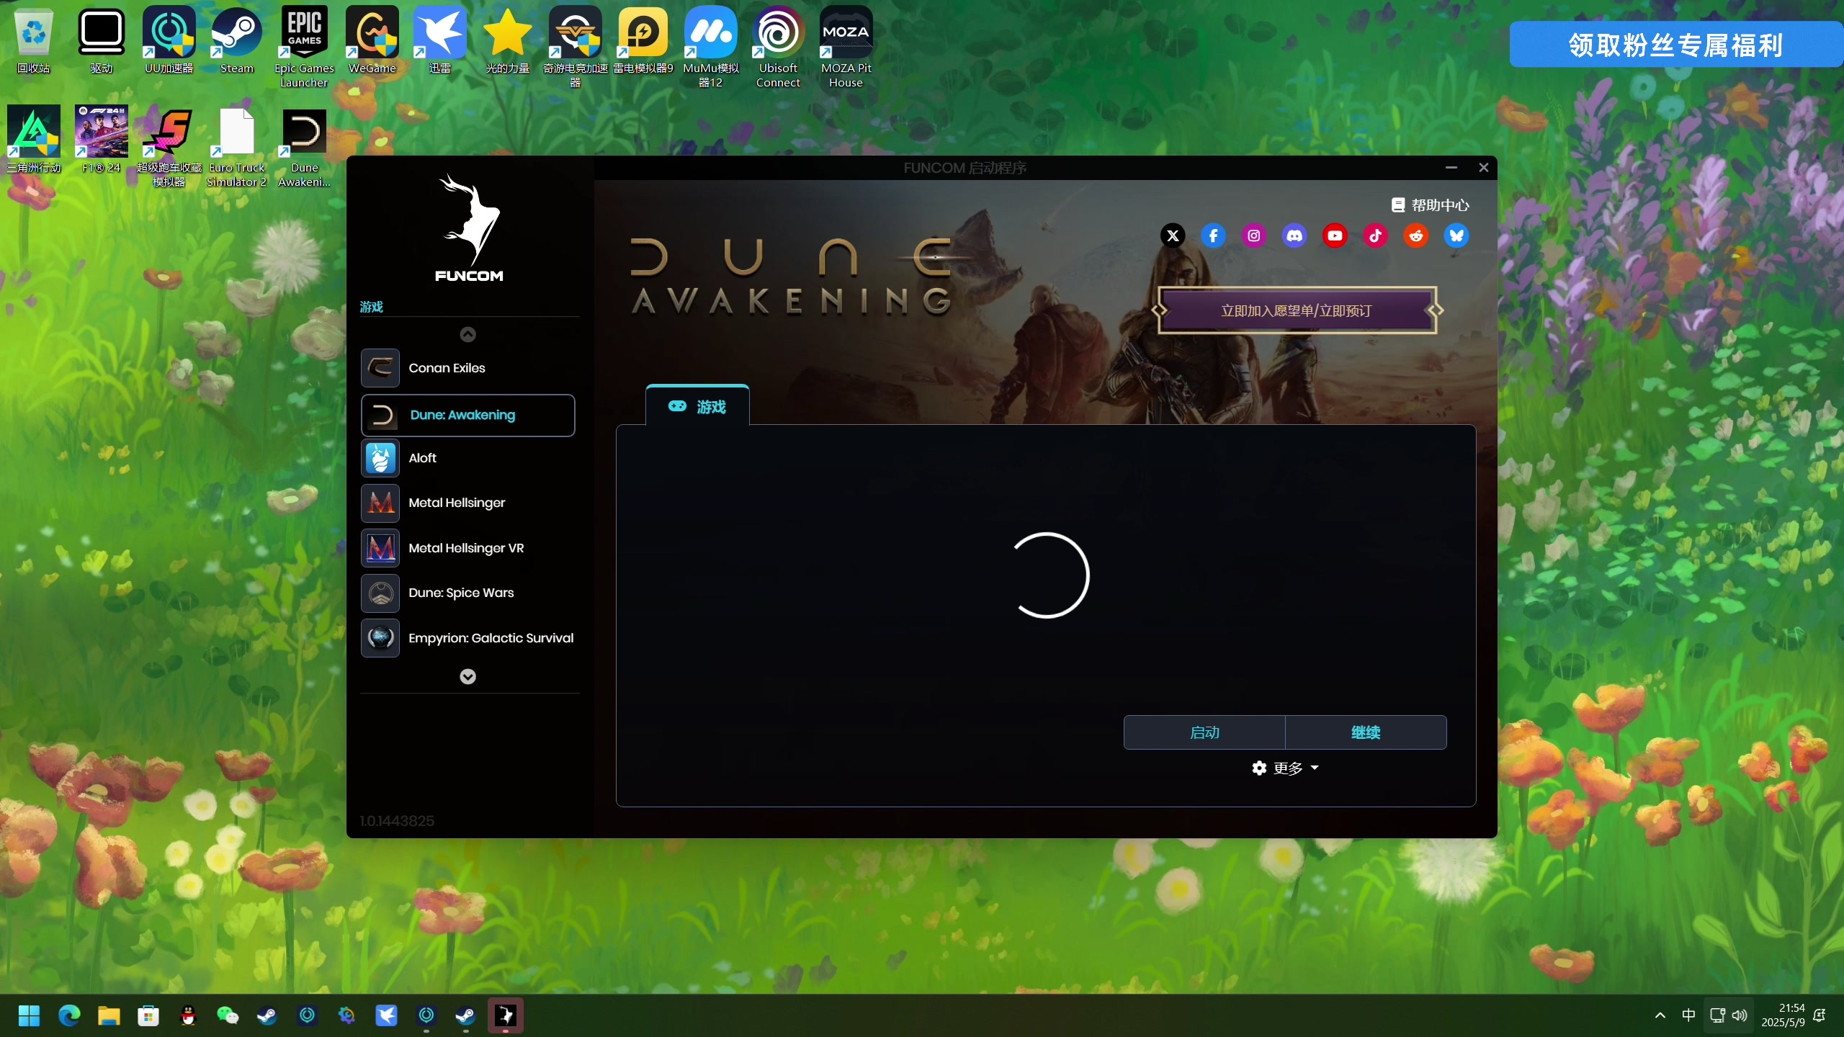Expand the 更多 options dropdown
This screenshot has width=1844, height=1037.
point(1286,768)
